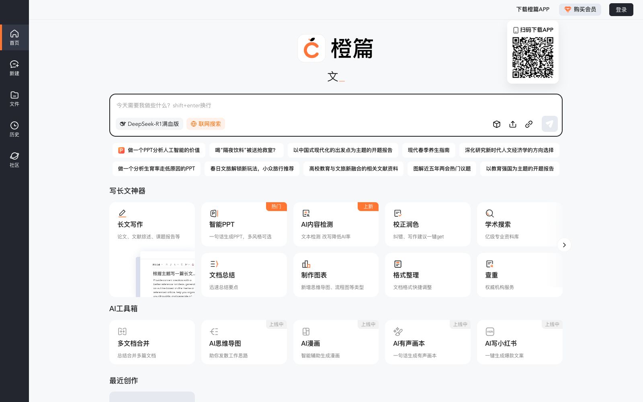Click the 登录 login button
643x402 pixels.
621,10
